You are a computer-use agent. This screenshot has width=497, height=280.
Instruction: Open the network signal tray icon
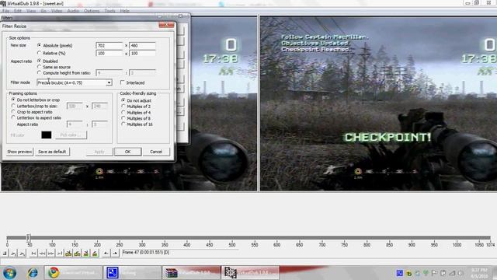point(452,273)
